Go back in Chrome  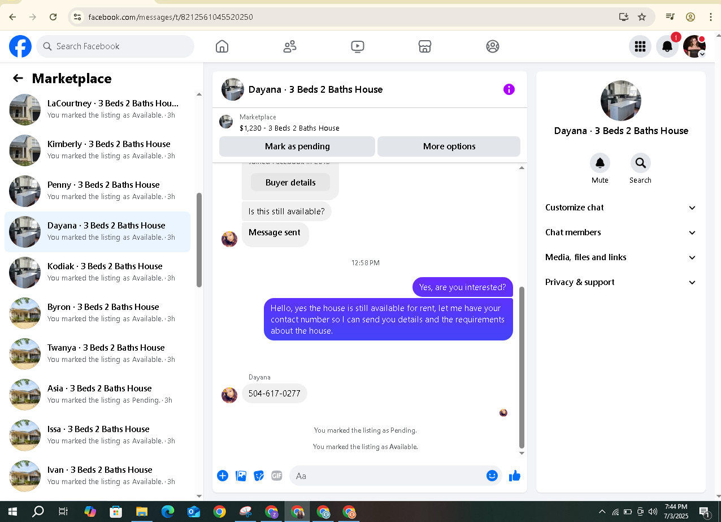[x=12, y=17]
